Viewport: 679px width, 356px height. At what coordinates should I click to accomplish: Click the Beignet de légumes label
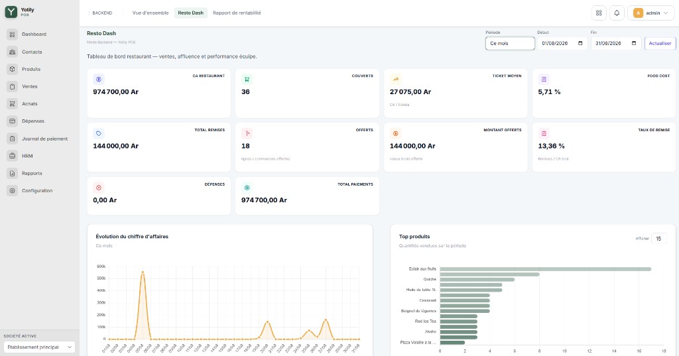[419, 311]
